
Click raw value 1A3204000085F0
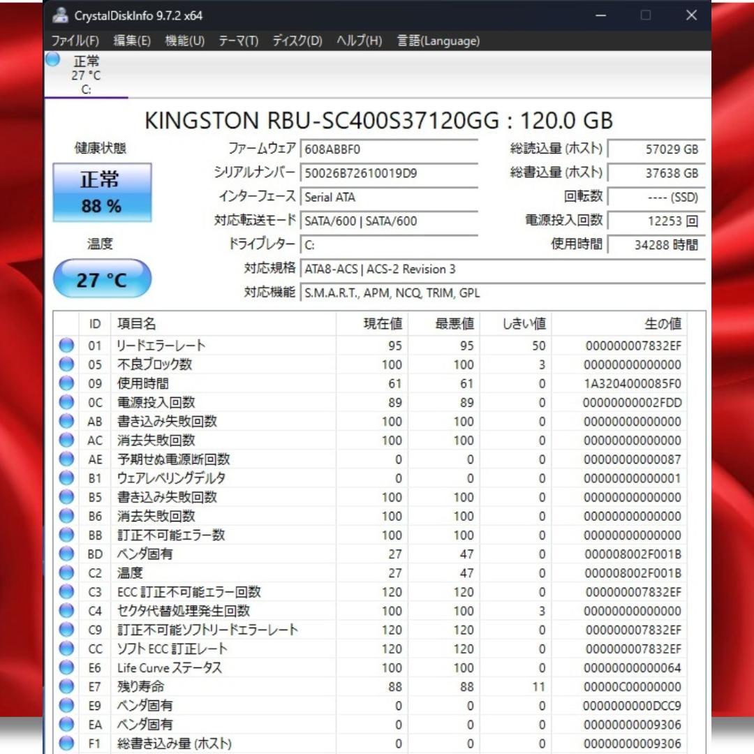(633, 384)
